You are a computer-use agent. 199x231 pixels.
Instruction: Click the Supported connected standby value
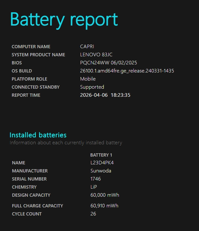(92, 87)
